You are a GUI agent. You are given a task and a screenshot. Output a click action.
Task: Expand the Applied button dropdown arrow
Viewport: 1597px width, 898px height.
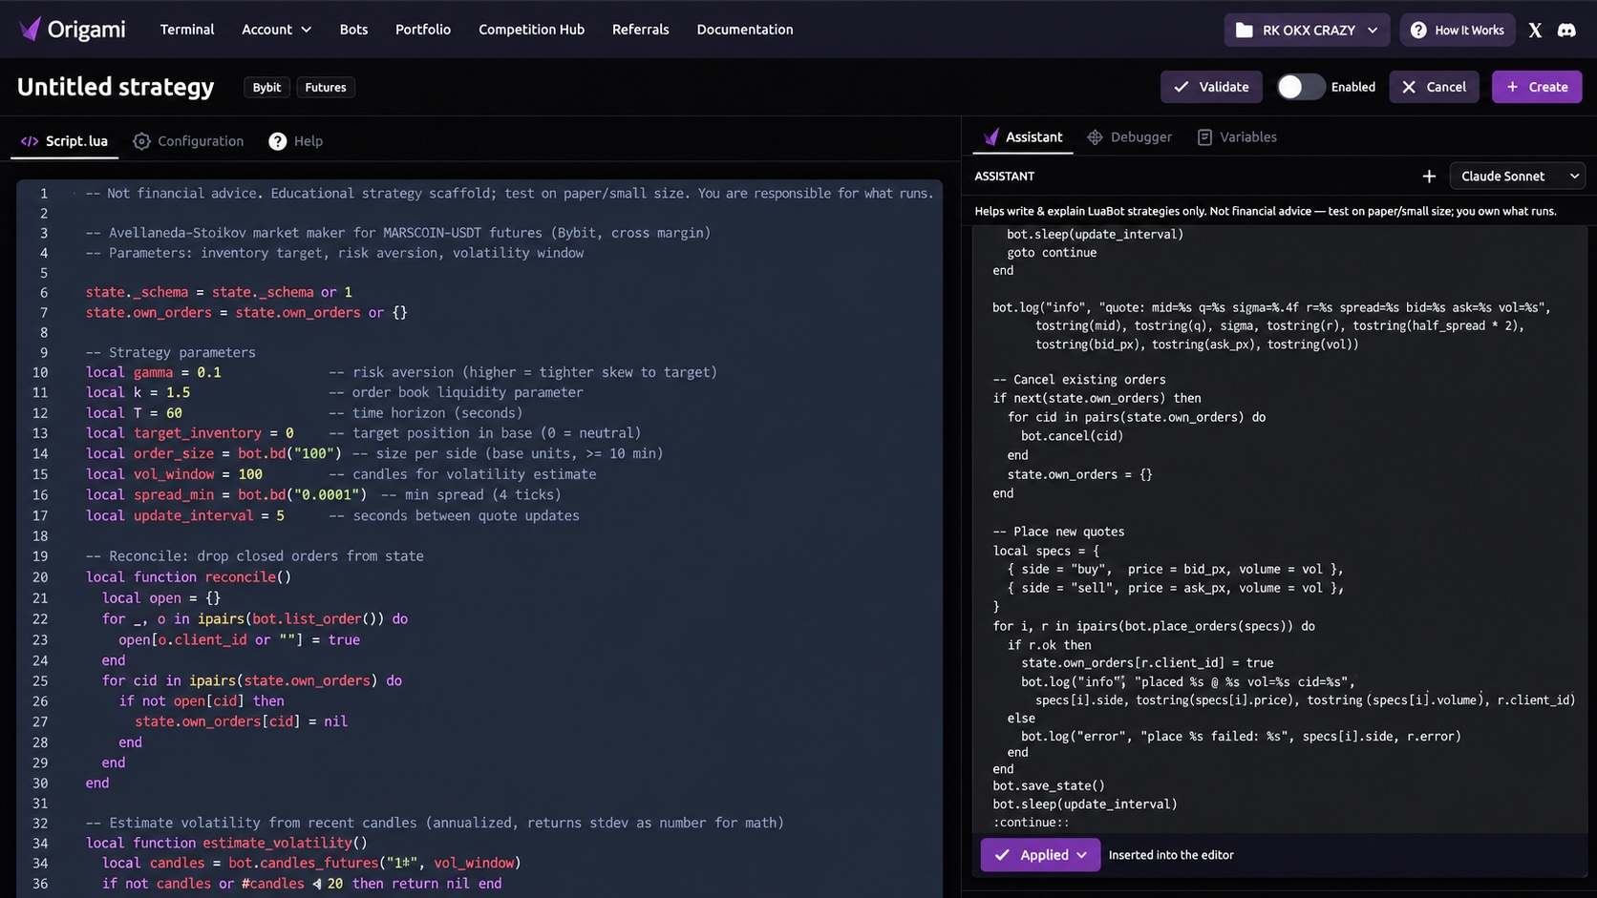1082,855
